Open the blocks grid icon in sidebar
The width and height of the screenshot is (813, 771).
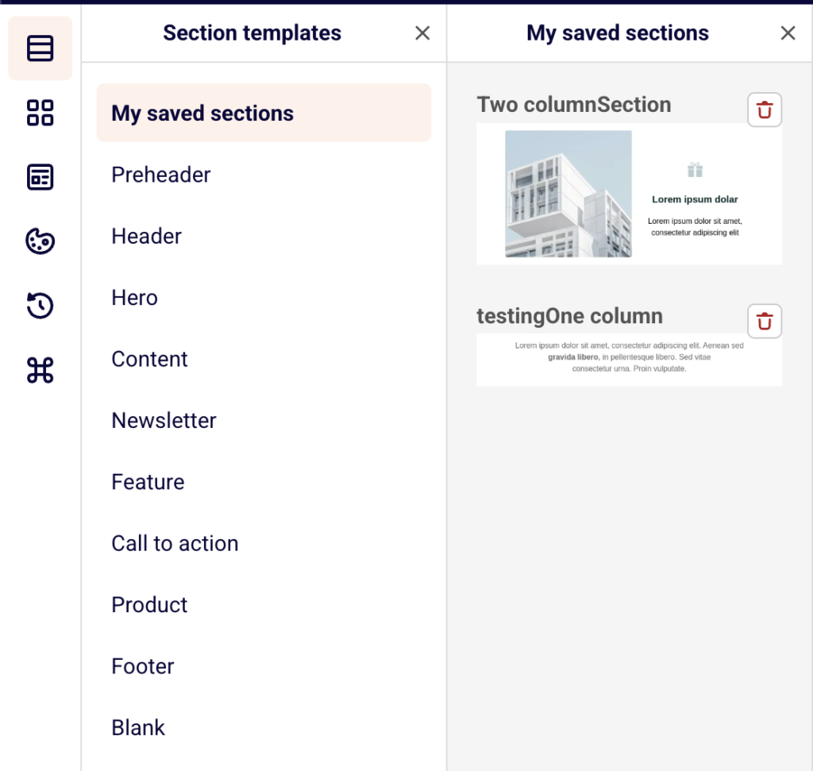(x=40, y=113)
